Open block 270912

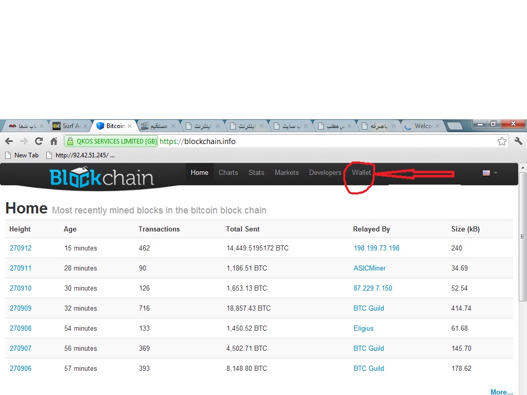pos(21,248)
